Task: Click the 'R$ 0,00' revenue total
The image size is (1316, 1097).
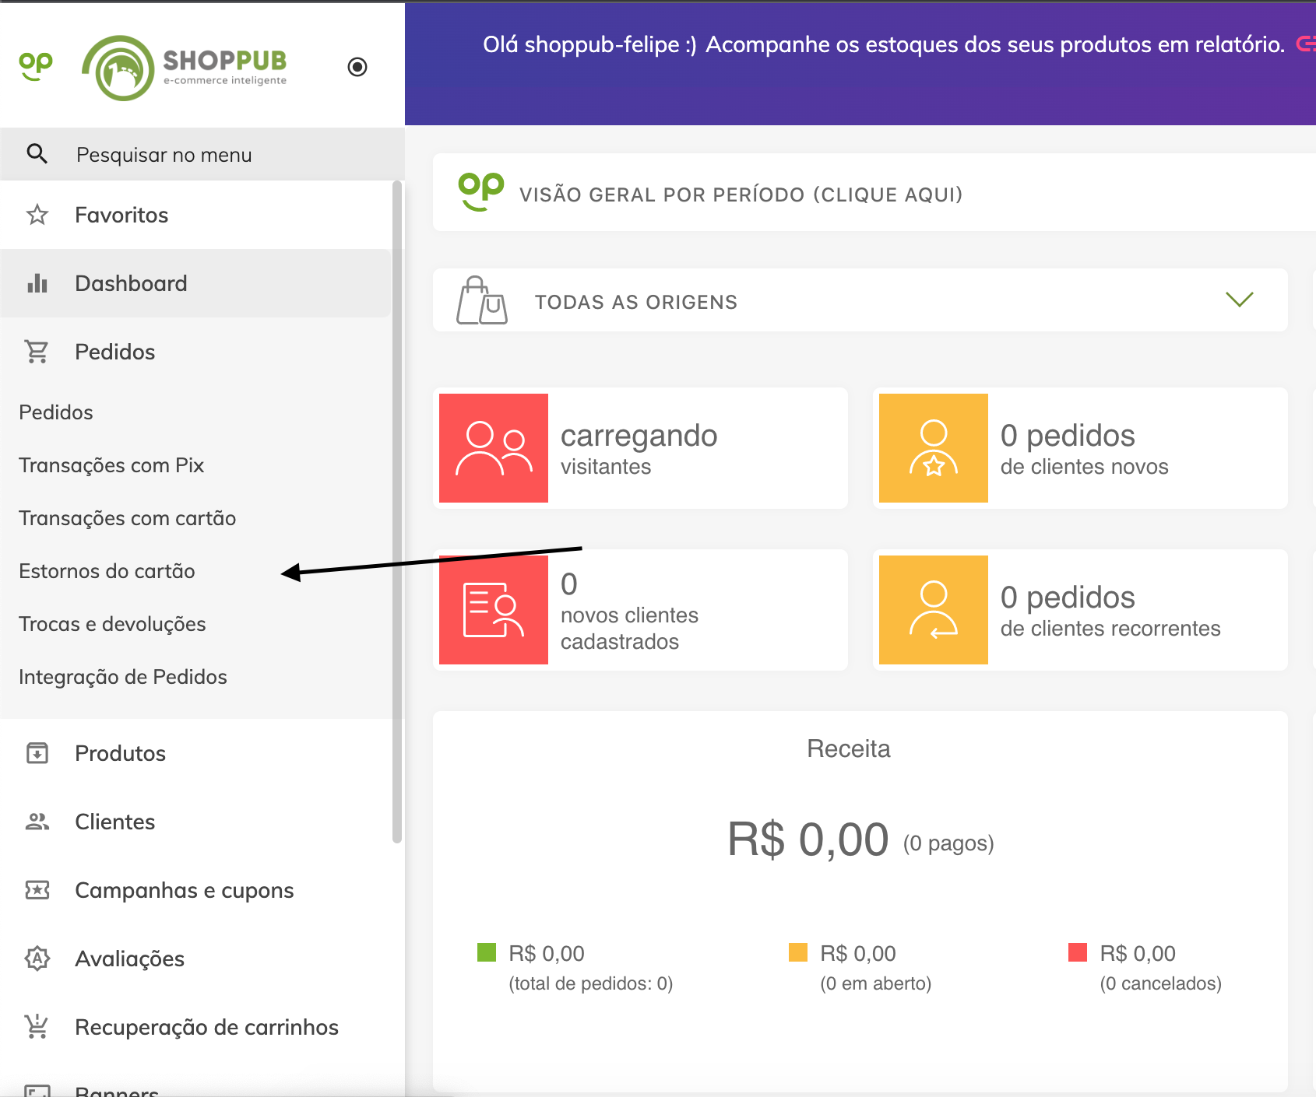Action: (x=808, y=839)
